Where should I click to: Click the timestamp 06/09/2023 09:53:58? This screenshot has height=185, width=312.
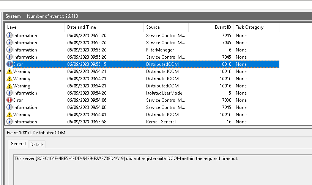[87, 122]
